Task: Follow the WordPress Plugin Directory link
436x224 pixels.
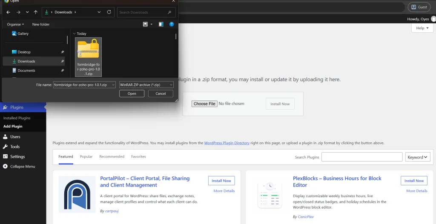Action: tap(227, 143)
